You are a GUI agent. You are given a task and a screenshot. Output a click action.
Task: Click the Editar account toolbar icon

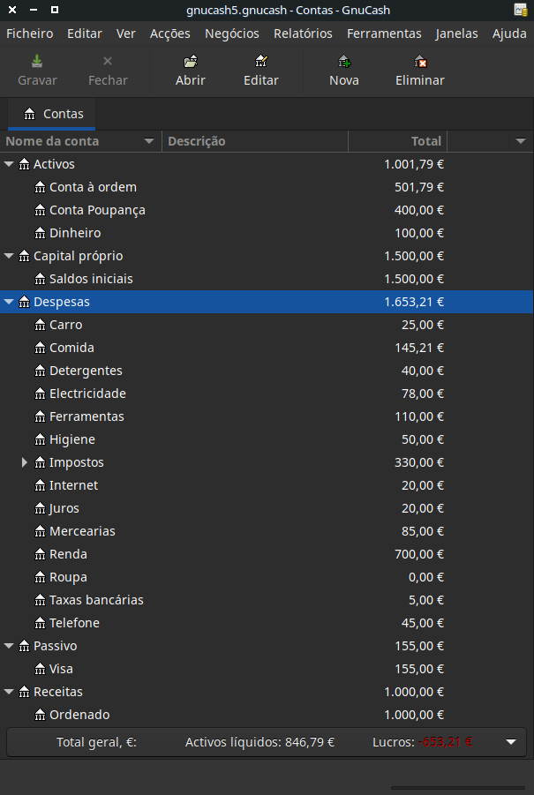(260, 62)
